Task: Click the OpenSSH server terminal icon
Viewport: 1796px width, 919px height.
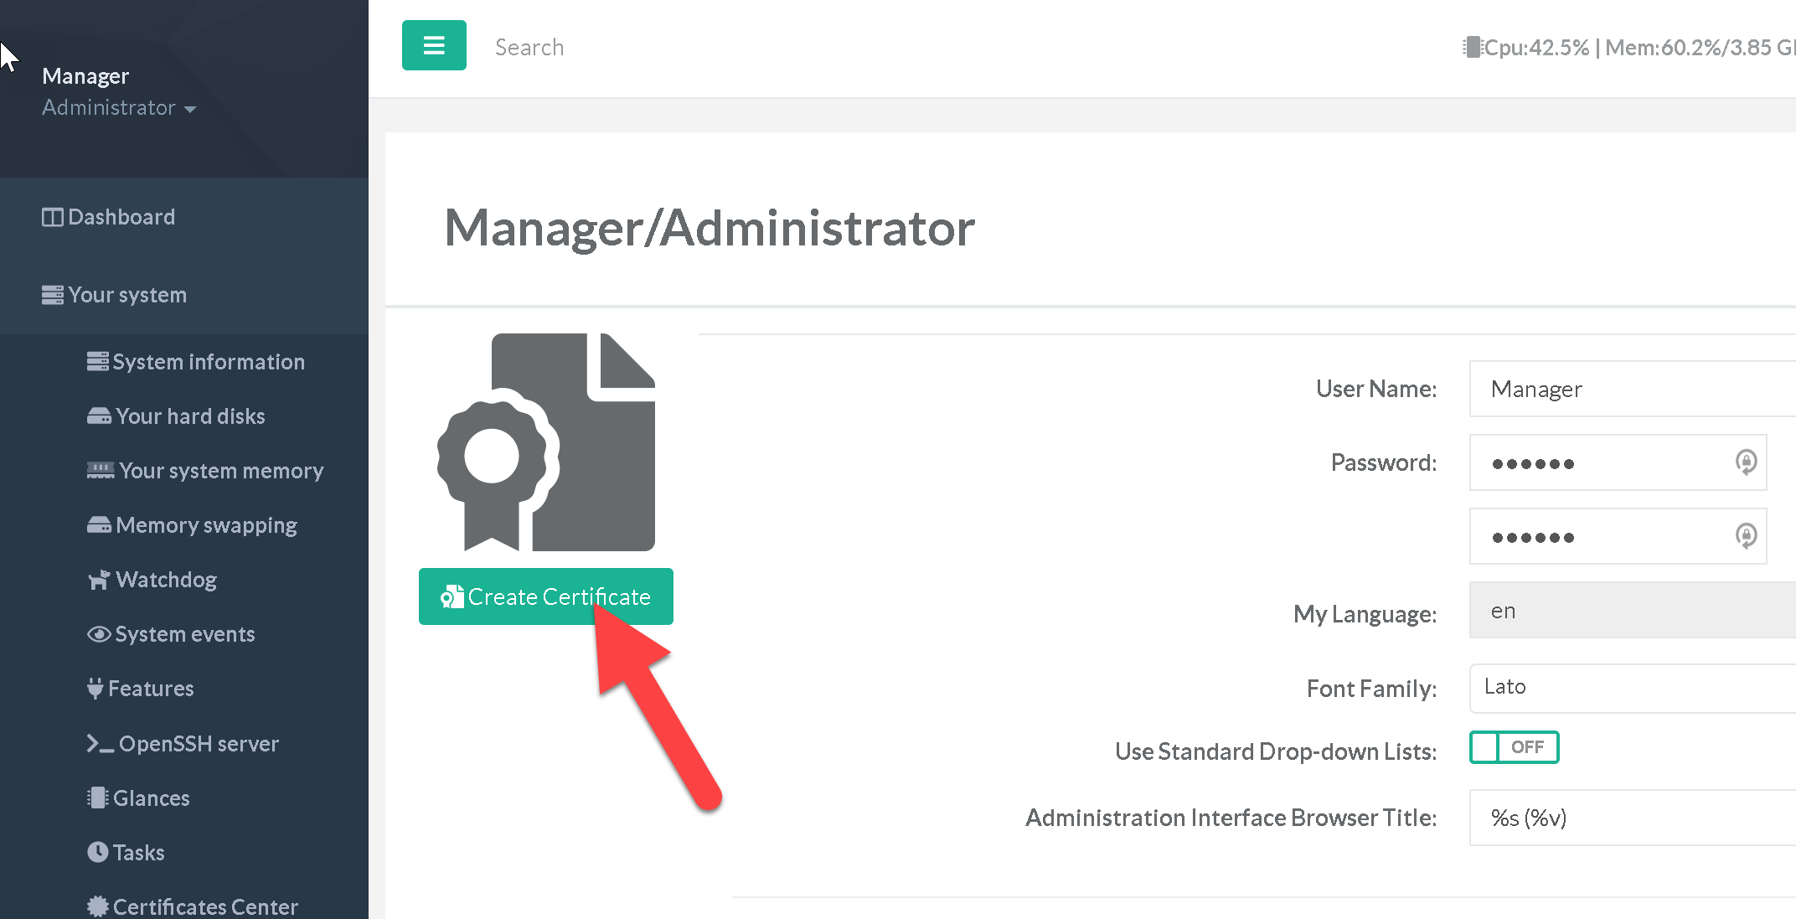Action: (x=100, y=744)
